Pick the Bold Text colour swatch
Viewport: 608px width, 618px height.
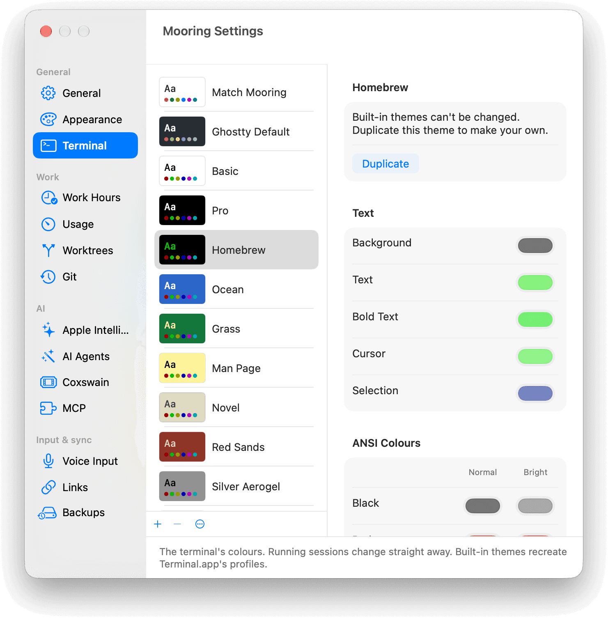(x=535, y=319)
